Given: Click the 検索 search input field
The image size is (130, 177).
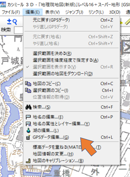Looking at the screenshot, I should tap(18, 30).
